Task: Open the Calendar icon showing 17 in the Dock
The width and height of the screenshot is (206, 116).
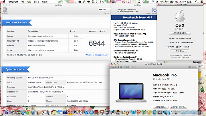Action: click(x=44, y=112)
